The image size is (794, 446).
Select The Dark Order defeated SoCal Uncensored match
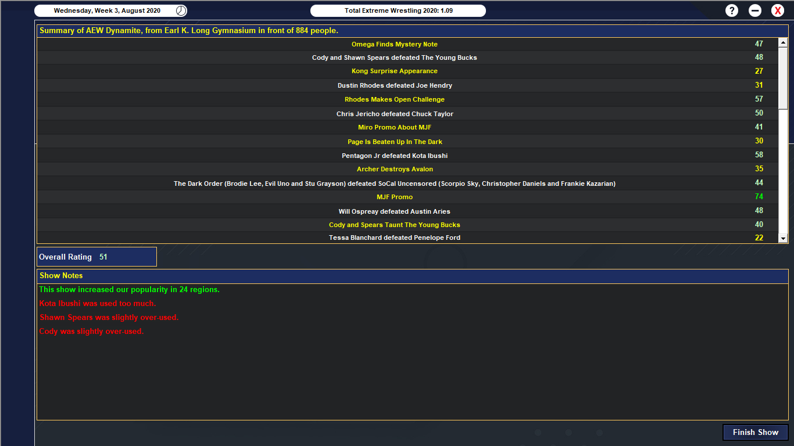[407, 184]
